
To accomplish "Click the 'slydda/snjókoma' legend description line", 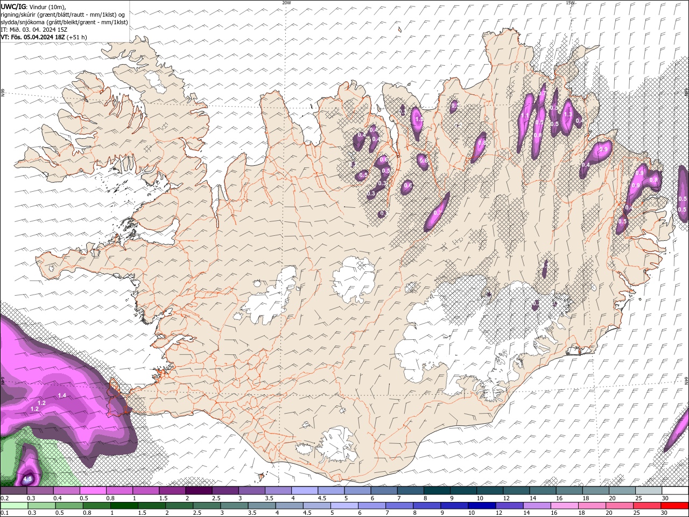I will click(64, 22).
